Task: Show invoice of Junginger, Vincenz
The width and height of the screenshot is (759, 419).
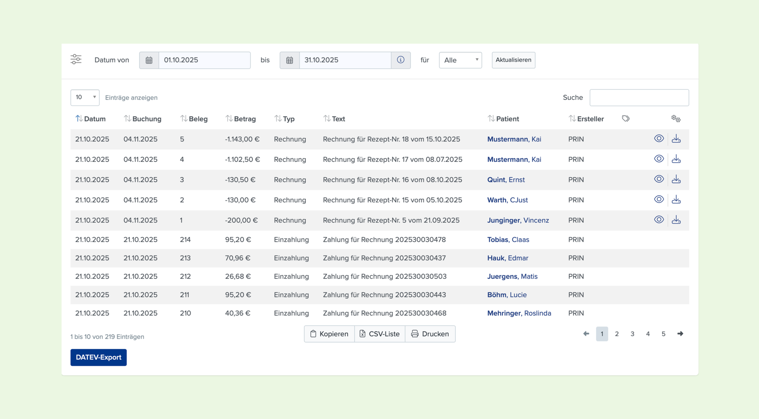Action: click(659, 220)
